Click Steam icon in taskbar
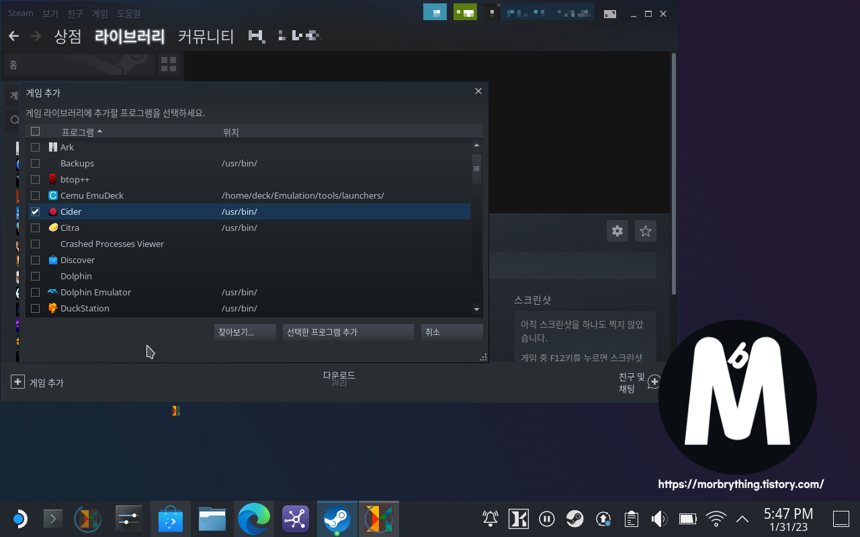 (x=337, y=519)
